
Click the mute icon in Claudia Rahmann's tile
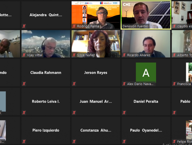coord(24,84)
